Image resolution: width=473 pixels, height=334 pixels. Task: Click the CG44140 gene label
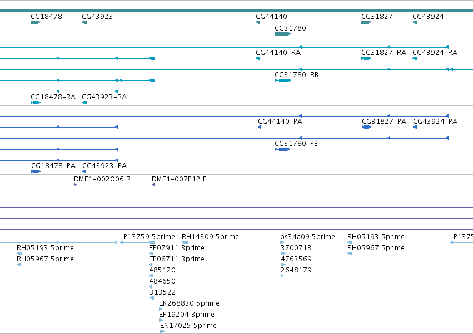pyautogui.click(x=271, y=17)
